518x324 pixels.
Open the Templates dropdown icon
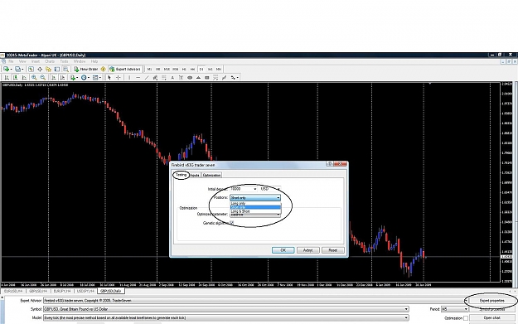(x=96, y=77)
